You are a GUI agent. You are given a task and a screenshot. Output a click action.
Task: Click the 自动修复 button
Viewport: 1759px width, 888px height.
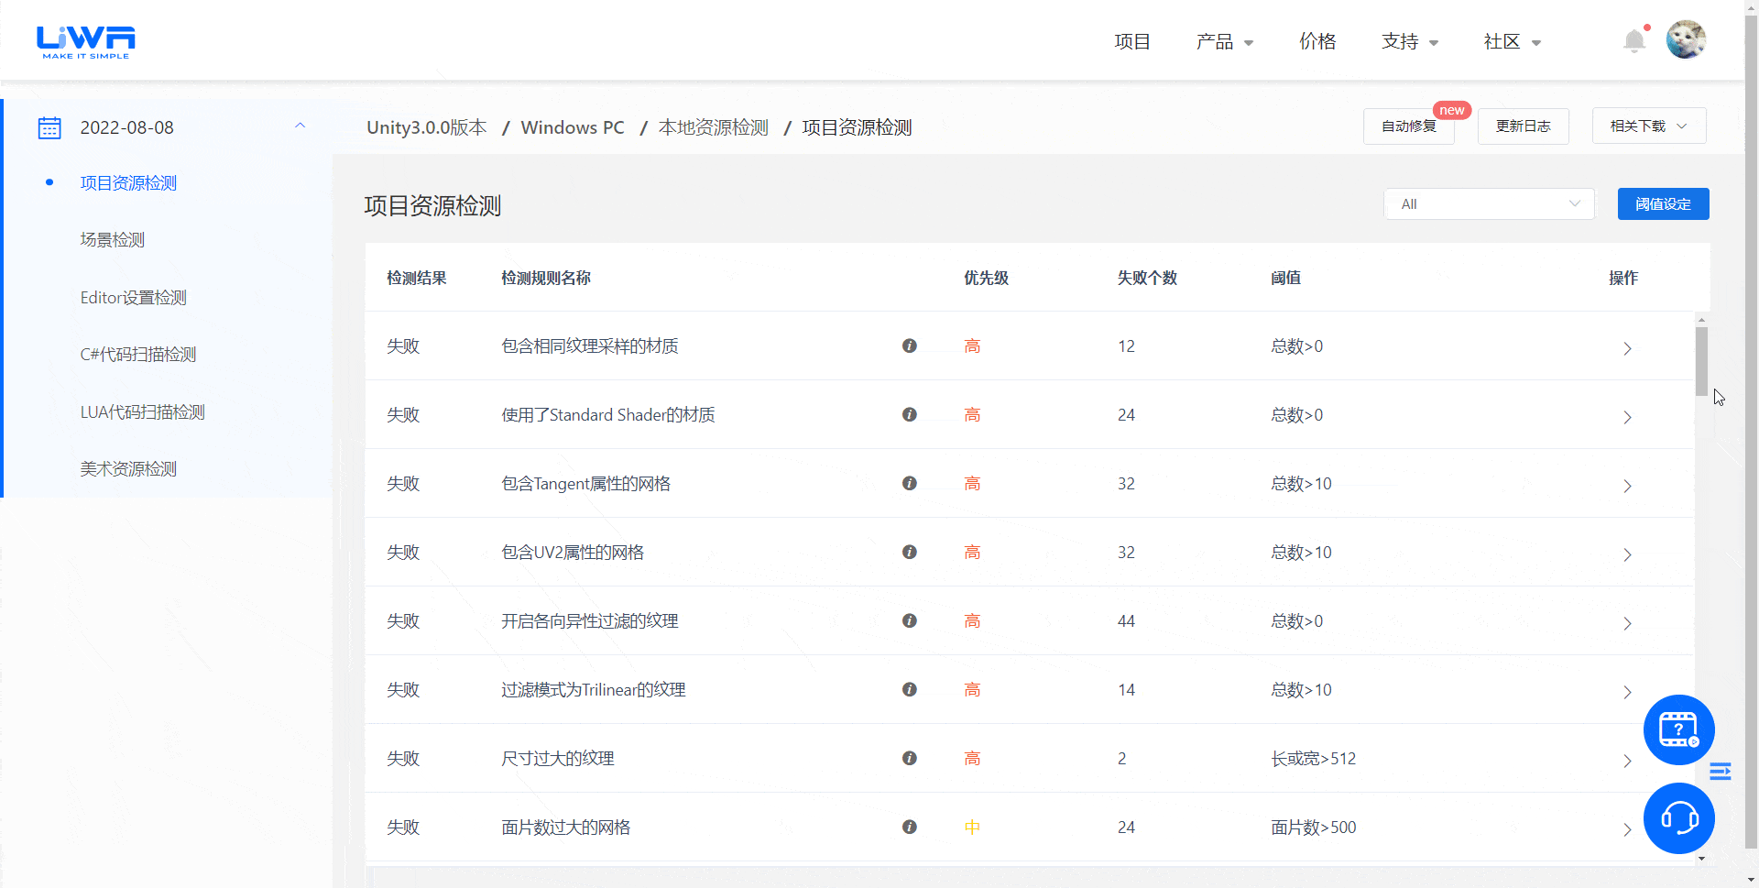click(x=1409, y=126)
